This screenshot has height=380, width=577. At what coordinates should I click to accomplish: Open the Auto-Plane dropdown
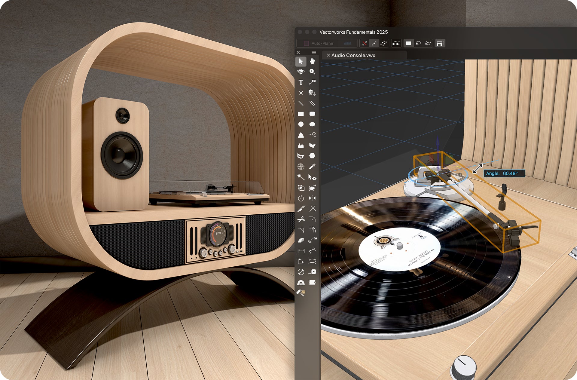(x=323, y=43)
